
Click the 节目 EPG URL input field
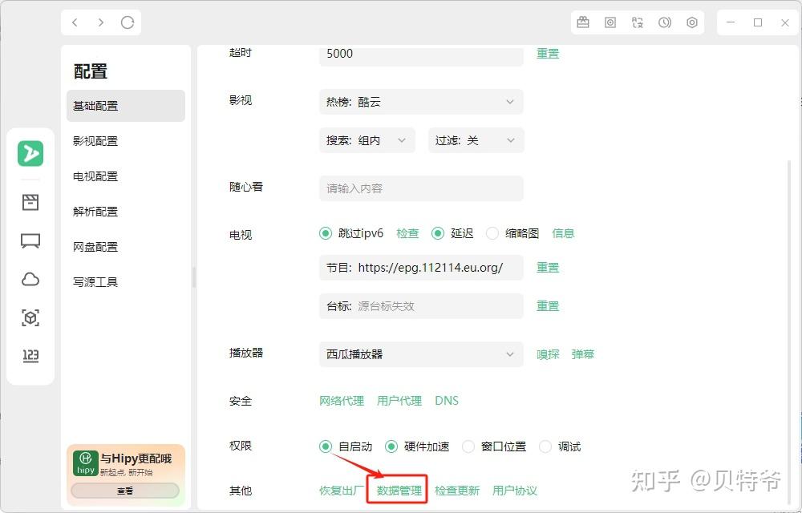421,267
